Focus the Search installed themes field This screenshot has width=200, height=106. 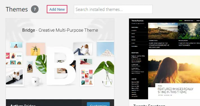coord(113,9)
